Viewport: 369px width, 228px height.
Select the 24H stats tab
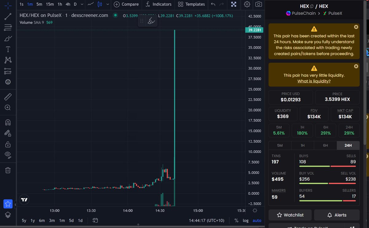tap(348, 145)
